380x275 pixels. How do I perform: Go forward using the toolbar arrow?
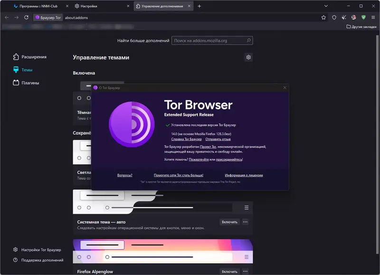[16, 18]
